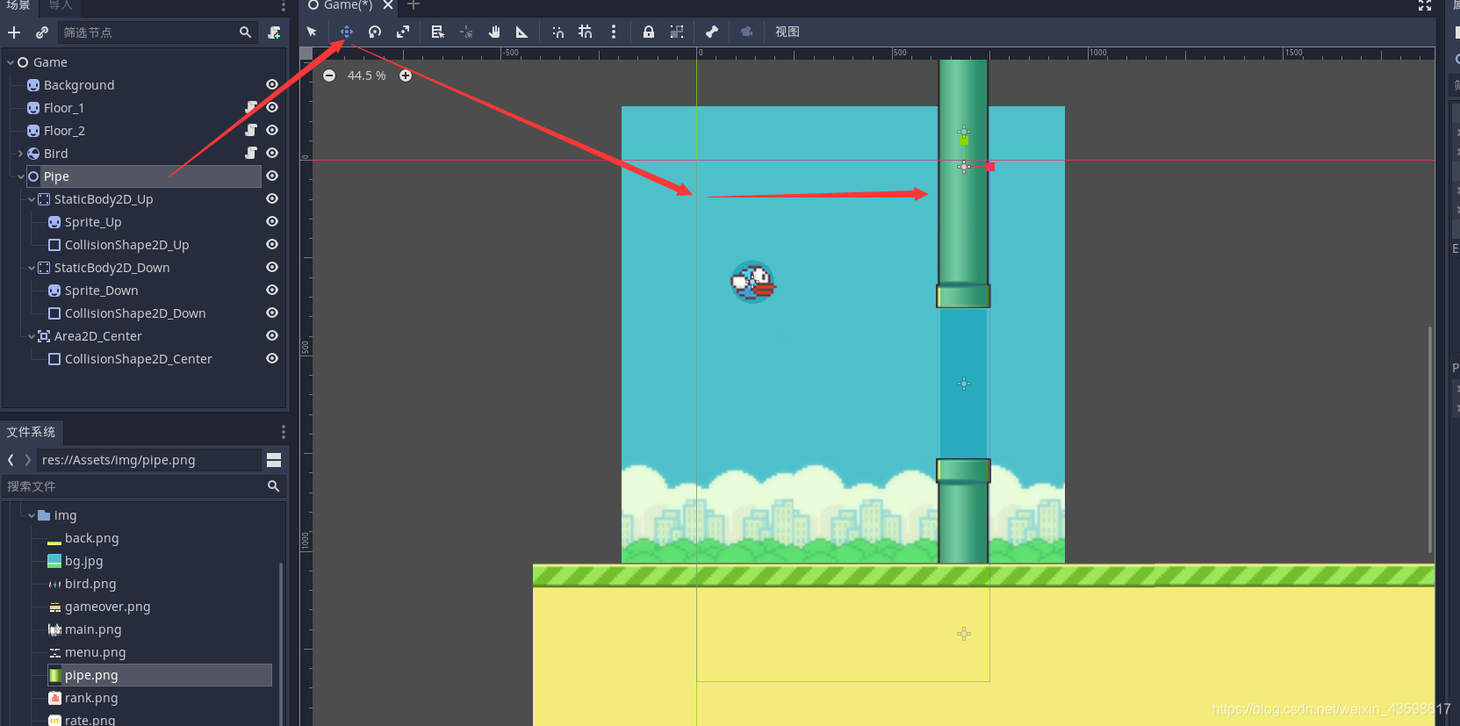Toggle visibility of CollisionShape2D_Down
1460x726 pixels.
point(272,313)
